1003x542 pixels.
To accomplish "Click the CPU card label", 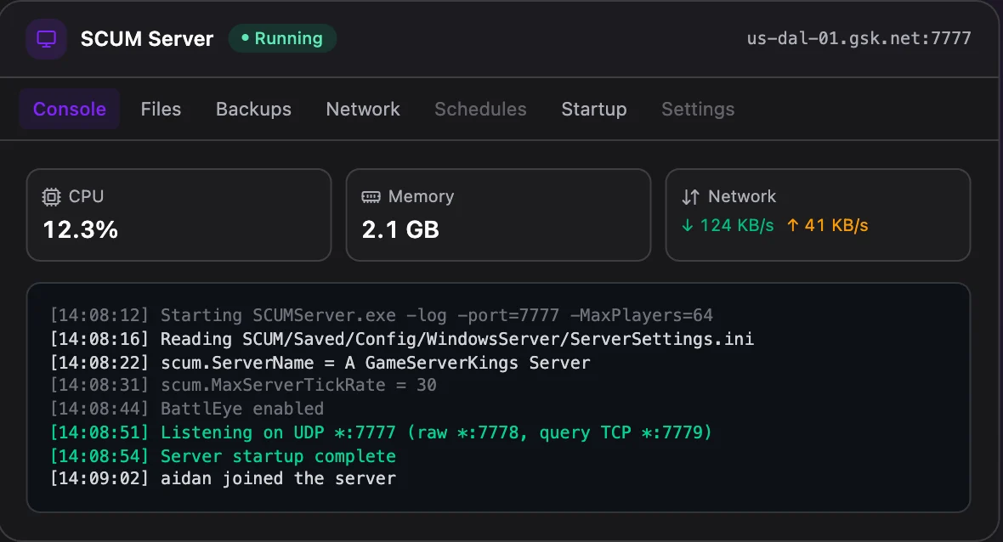I will [x=86, y=196].
